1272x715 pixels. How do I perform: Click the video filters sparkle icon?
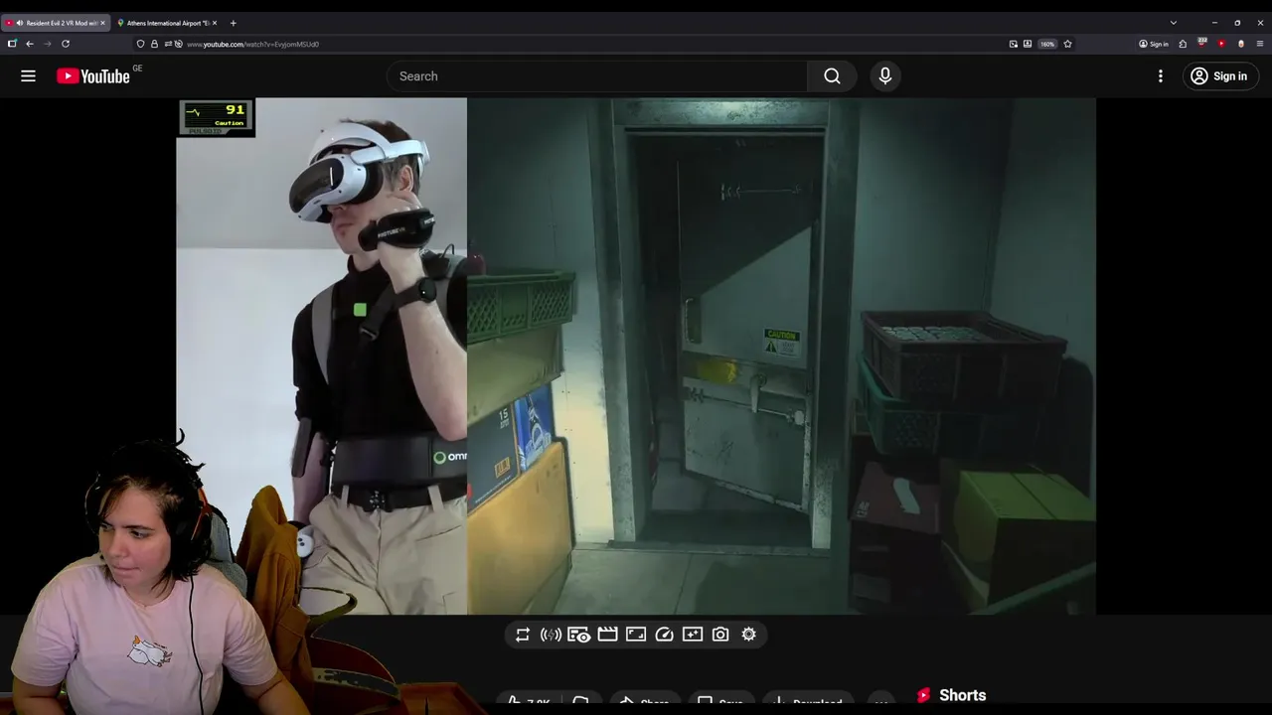pyautogui.click(x=693, y=635)
